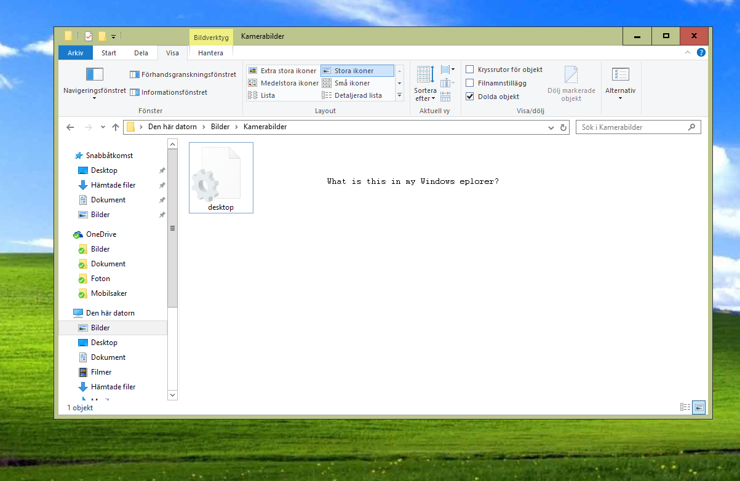Open OneDrive in the navigation pane

click(x=101, y=234)
